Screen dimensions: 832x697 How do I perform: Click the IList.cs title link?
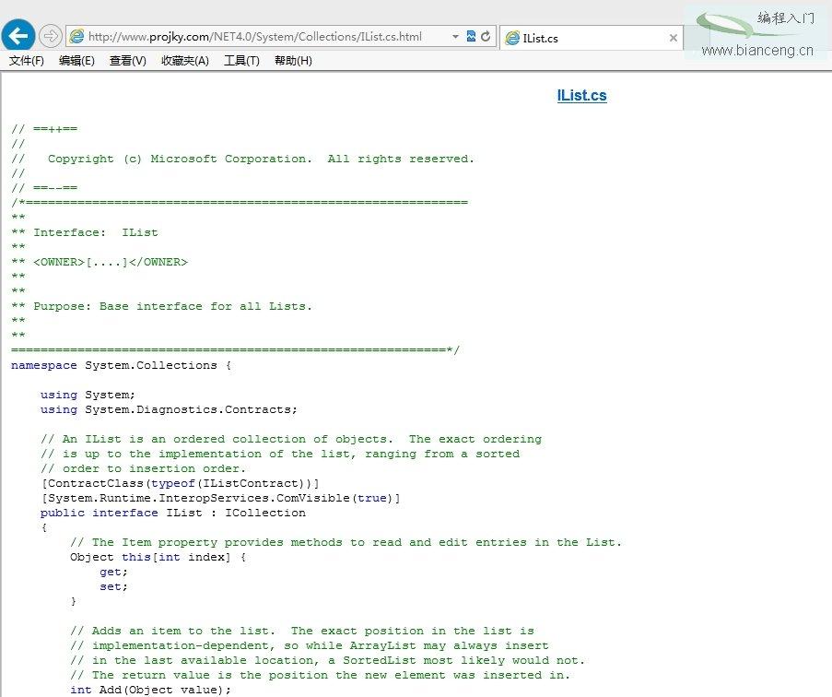pos(582,96)
